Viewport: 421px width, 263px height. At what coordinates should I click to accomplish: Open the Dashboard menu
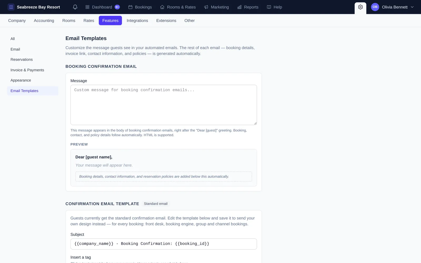click(x=102, y=7)
